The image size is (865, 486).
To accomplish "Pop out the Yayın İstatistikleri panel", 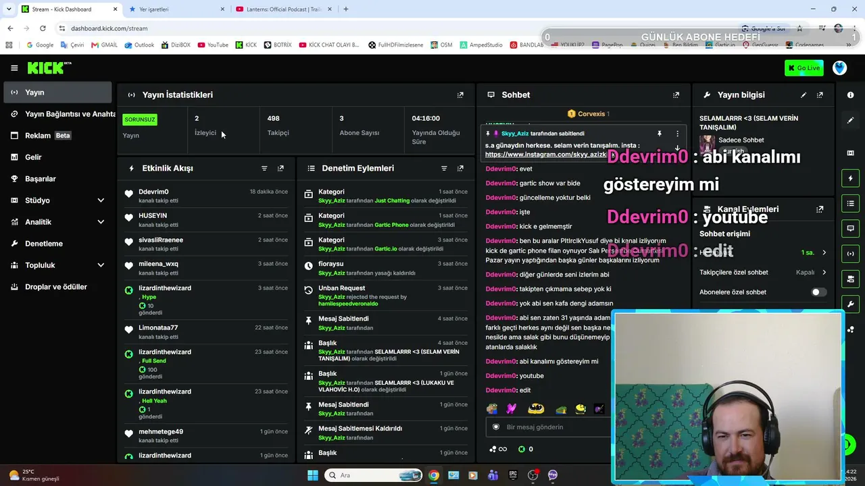I will (x=460, y=95).
